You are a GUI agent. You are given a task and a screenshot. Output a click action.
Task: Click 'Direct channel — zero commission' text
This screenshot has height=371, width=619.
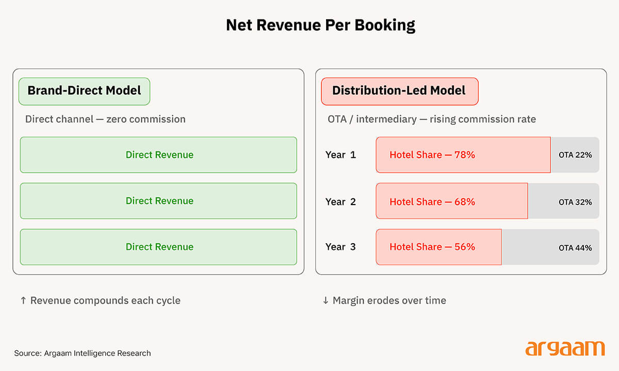(105, 119)
